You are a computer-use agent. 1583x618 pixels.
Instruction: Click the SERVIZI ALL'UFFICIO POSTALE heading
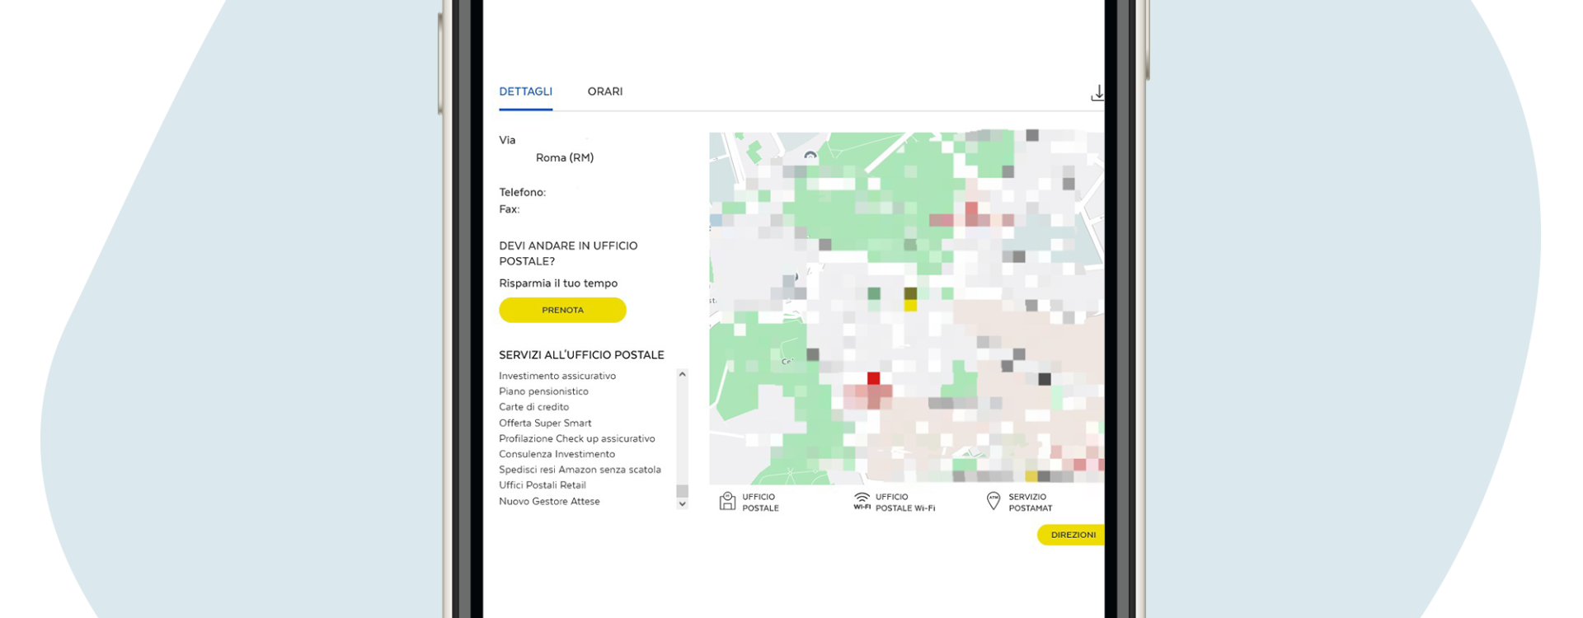click(581, 355)
